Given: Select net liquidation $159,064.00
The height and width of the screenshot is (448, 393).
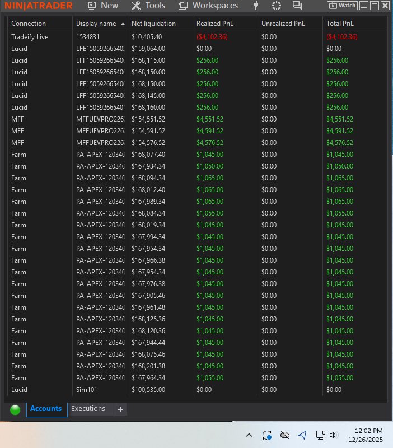Looking at the screenshot, I should pyautogui.click(x=148, y=49).
